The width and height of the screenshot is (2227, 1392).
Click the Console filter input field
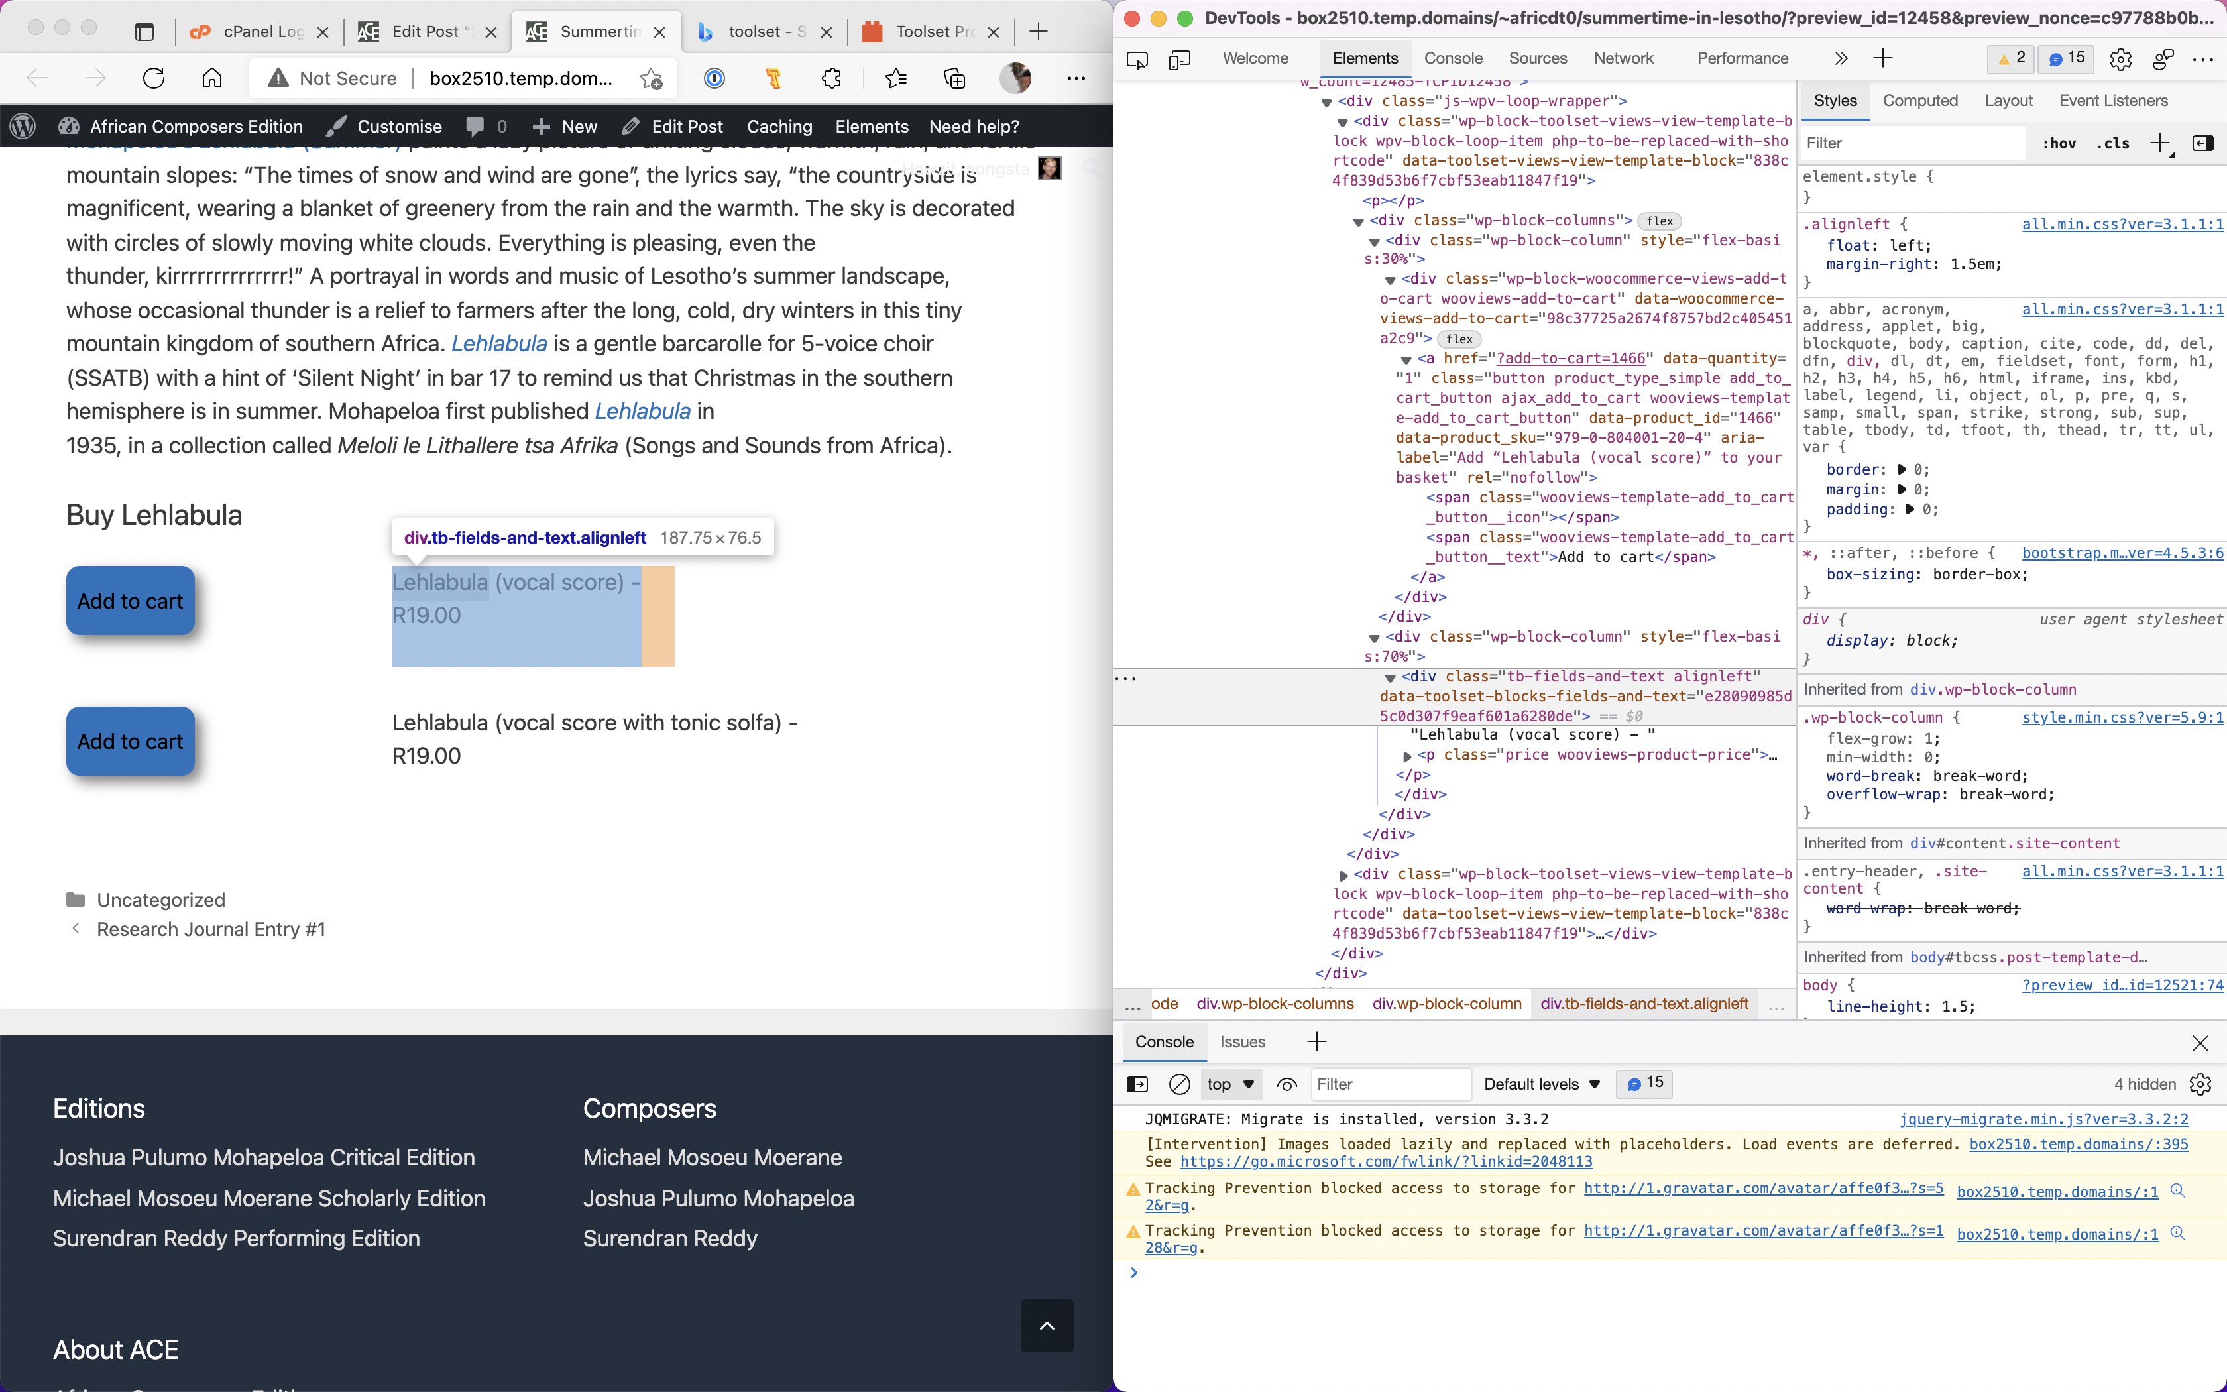(1391, 1084)
